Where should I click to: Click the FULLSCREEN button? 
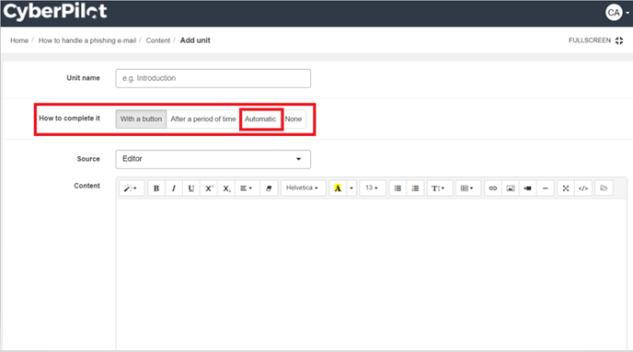pyautogui.click(x=596, y=40)
